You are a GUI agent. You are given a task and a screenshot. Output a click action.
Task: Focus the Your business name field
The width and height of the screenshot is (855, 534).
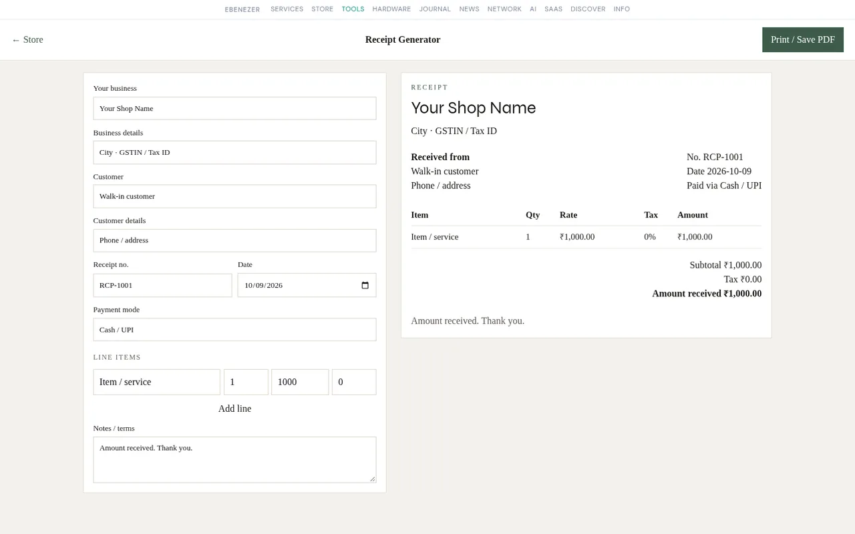tap(234, 108)
